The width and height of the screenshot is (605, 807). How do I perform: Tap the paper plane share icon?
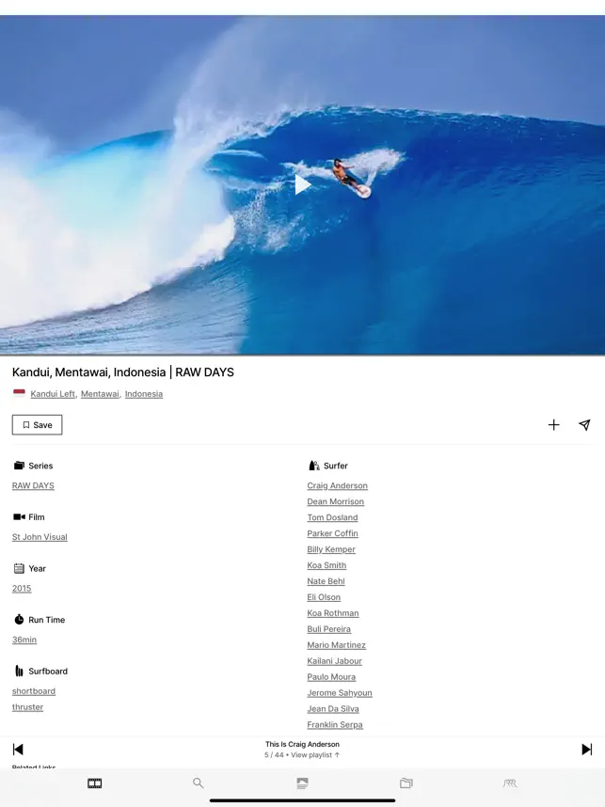(x=584, y=424)
